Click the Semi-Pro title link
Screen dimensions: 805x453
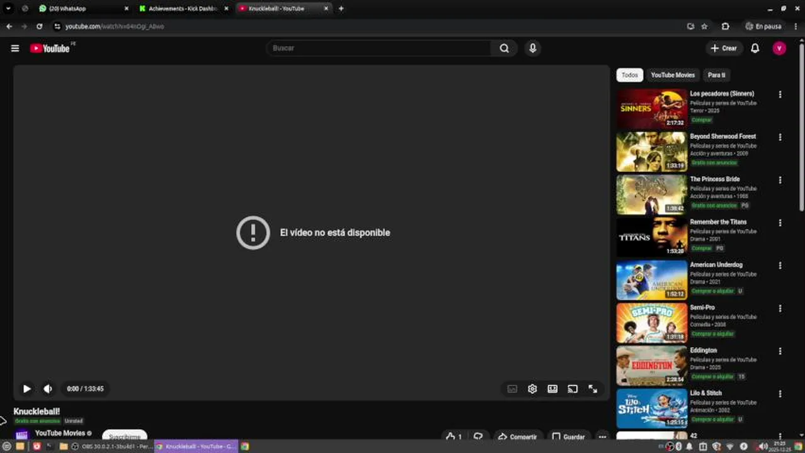click(x=702, y=308)
